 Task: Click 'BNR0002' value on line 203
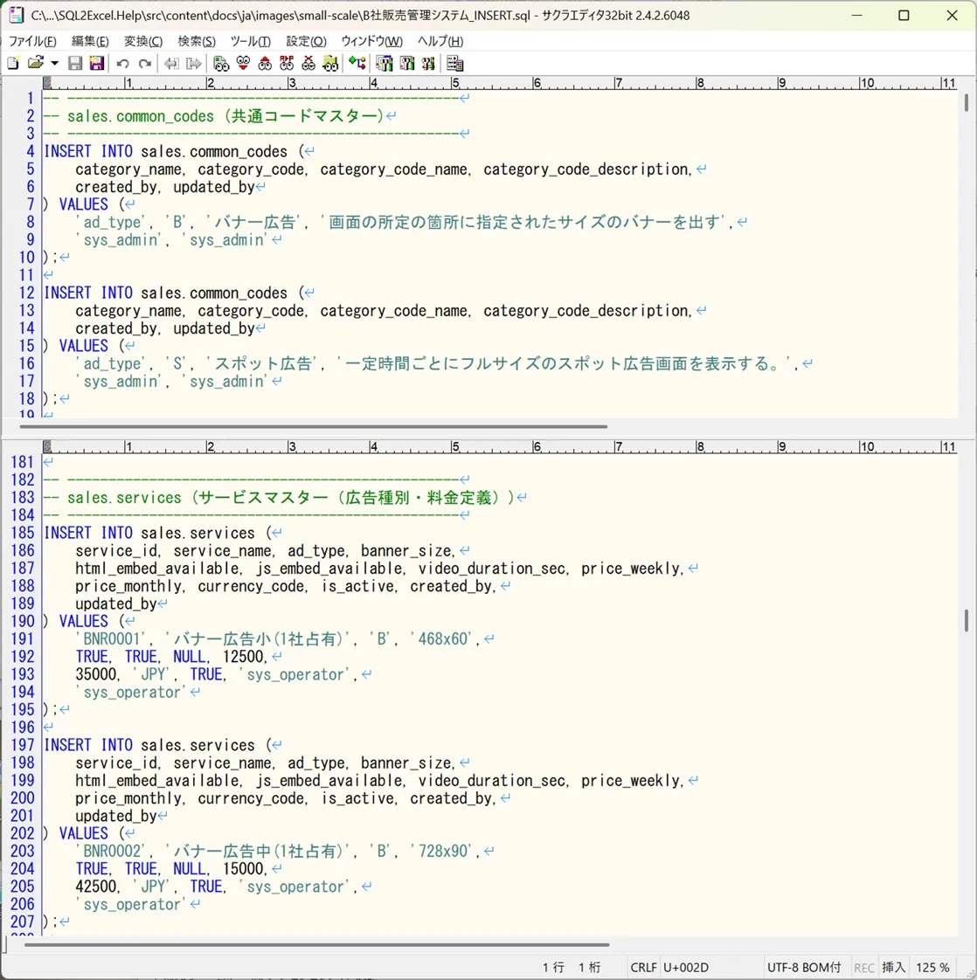112,852
